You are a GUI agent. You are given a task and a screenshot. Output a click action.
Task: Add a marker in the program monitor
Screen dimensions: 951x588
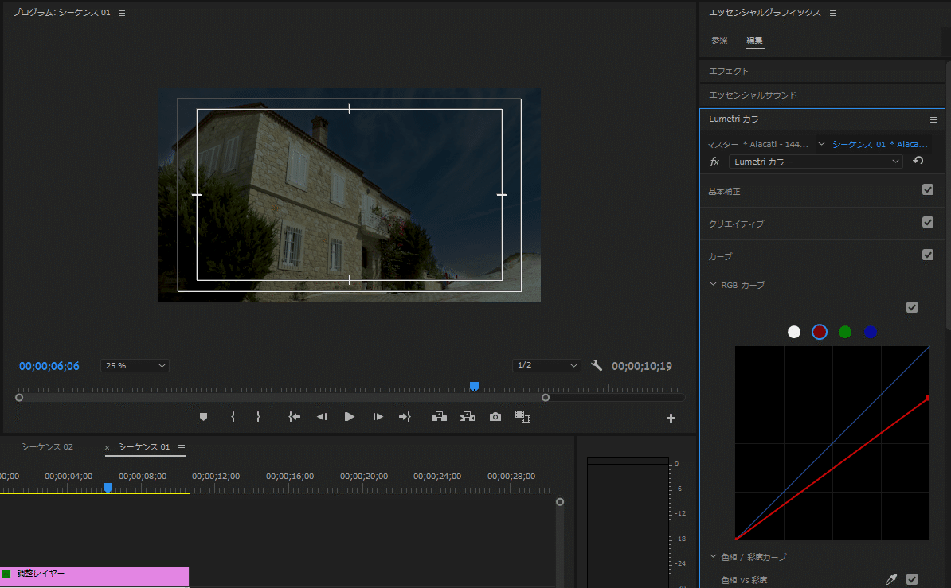[203, 417]
